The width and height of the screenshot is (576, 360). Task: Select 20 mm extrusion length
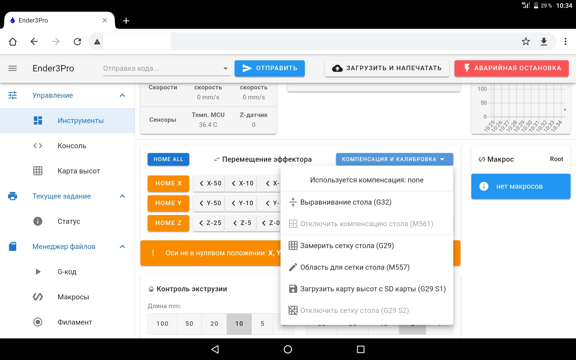coord(214,324)
